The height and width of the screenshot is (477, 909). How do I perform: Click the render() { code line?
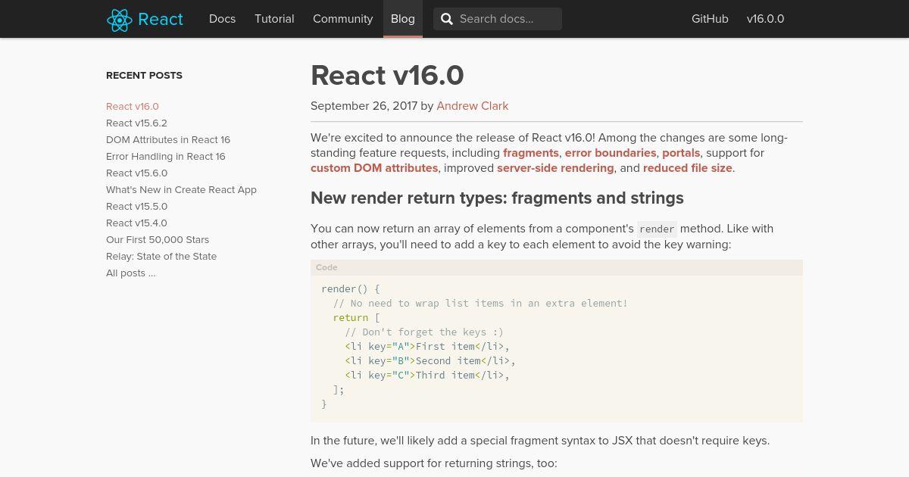[350, 288]
